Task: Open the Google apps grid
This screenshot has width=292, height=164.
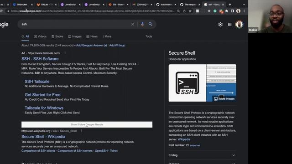Action: click(x=229, y=24)
